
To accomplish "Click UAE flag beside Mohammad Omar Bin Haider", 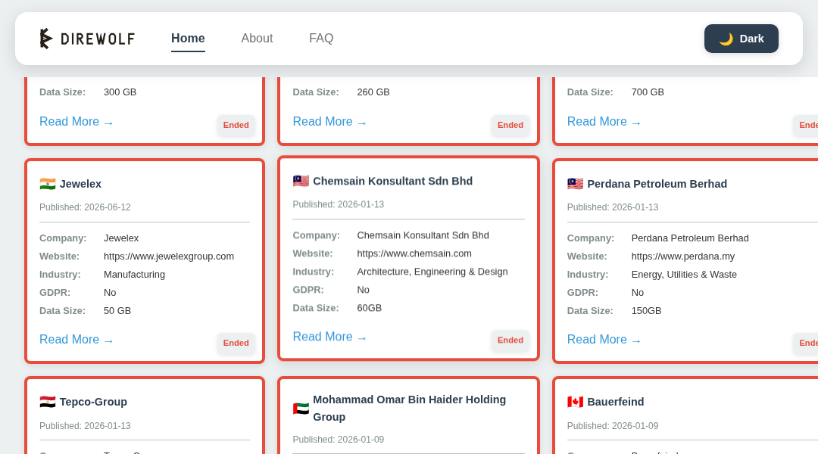I will [x=301, y=409].
